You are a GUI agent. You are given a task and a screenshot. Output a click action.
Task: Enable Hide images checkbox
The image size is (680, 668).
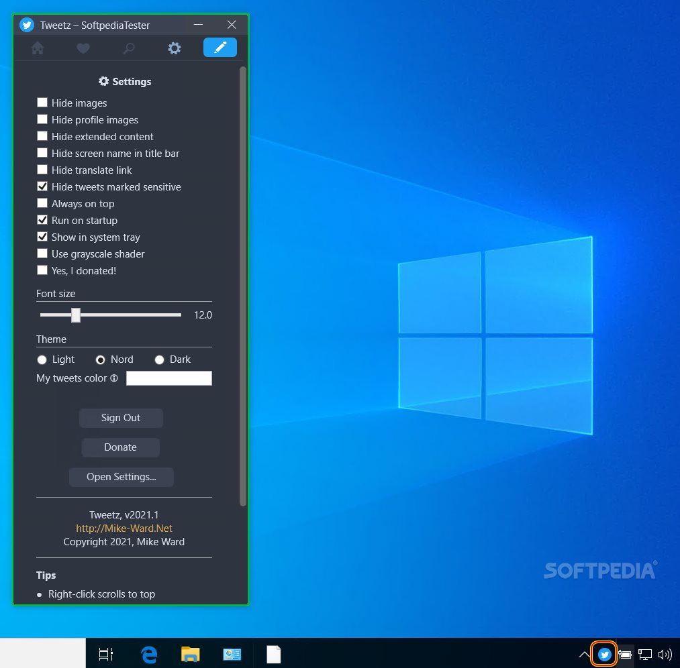point(42,103)
